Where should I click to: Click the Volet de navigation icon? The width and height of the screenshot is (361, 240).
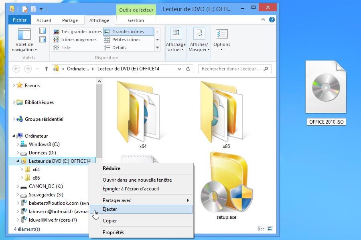[24, 35]
